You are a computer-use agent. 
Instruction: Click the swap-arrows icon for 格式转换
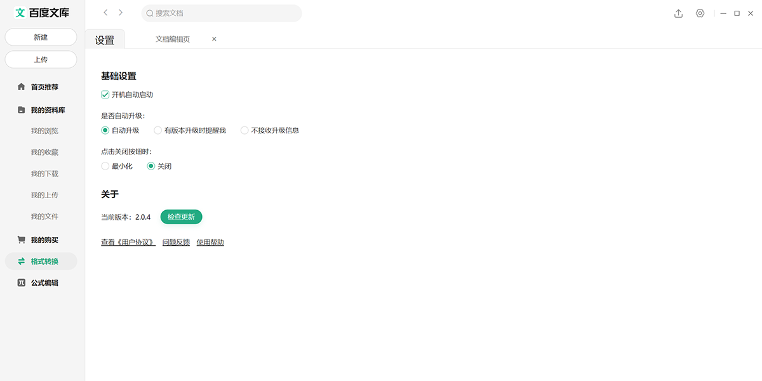(x=21, y=262)
